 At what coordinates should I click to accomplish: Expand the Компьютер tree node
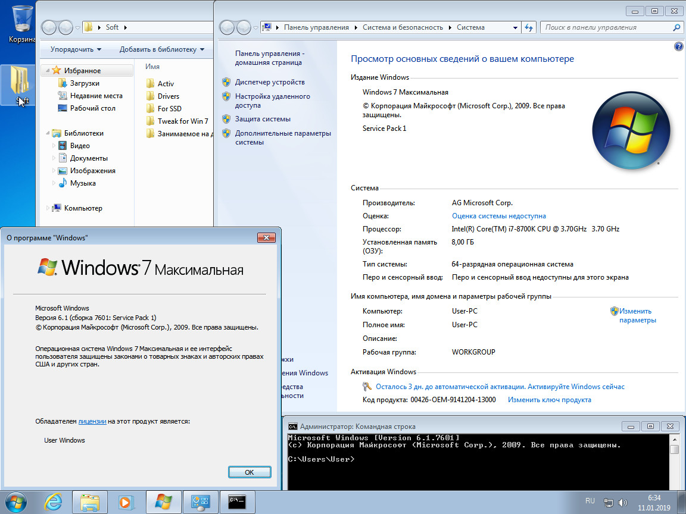coord(48,208)
